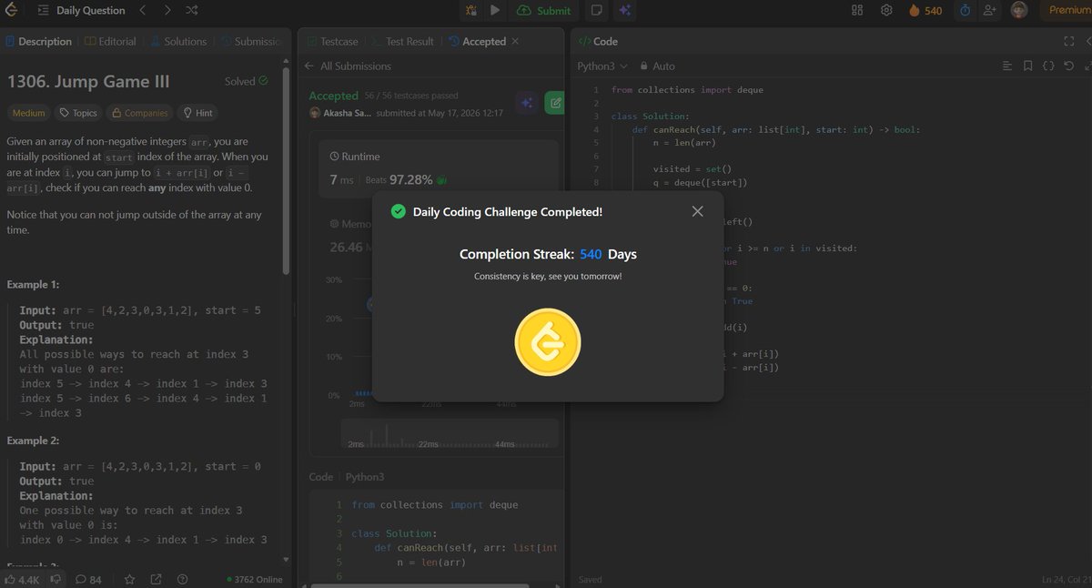Open the AI sparkle assistant in top bar
Viewport: 1092px width, 588px height.
click(x=624, y=10)
